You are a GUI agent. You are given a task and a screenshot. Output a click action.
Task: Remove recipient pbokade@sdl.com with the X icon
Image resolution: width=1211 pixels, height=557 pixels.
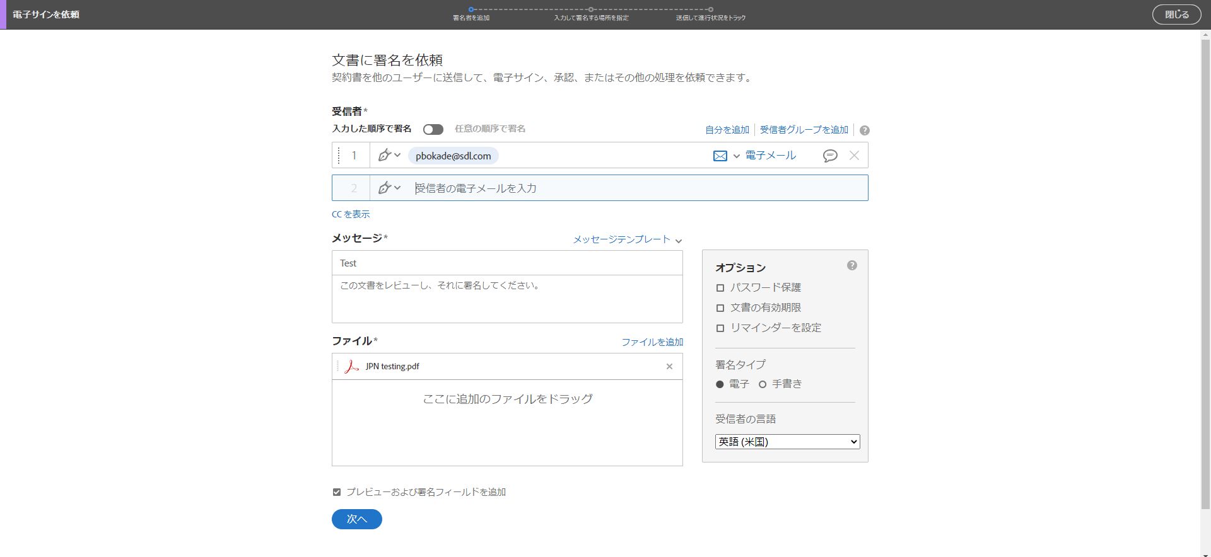(854, 156)
